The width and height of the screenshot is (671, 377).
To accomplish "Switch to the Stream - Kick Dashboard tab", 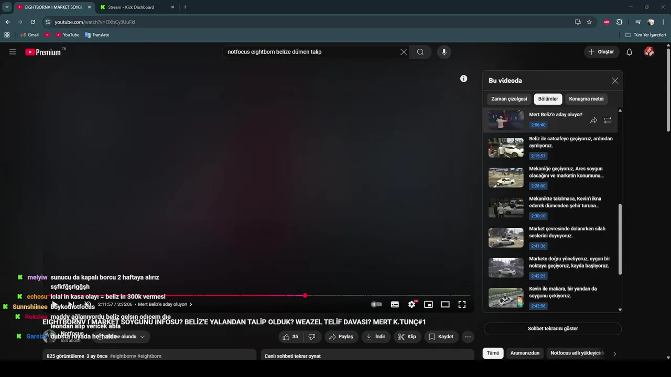I will point(138,7).
